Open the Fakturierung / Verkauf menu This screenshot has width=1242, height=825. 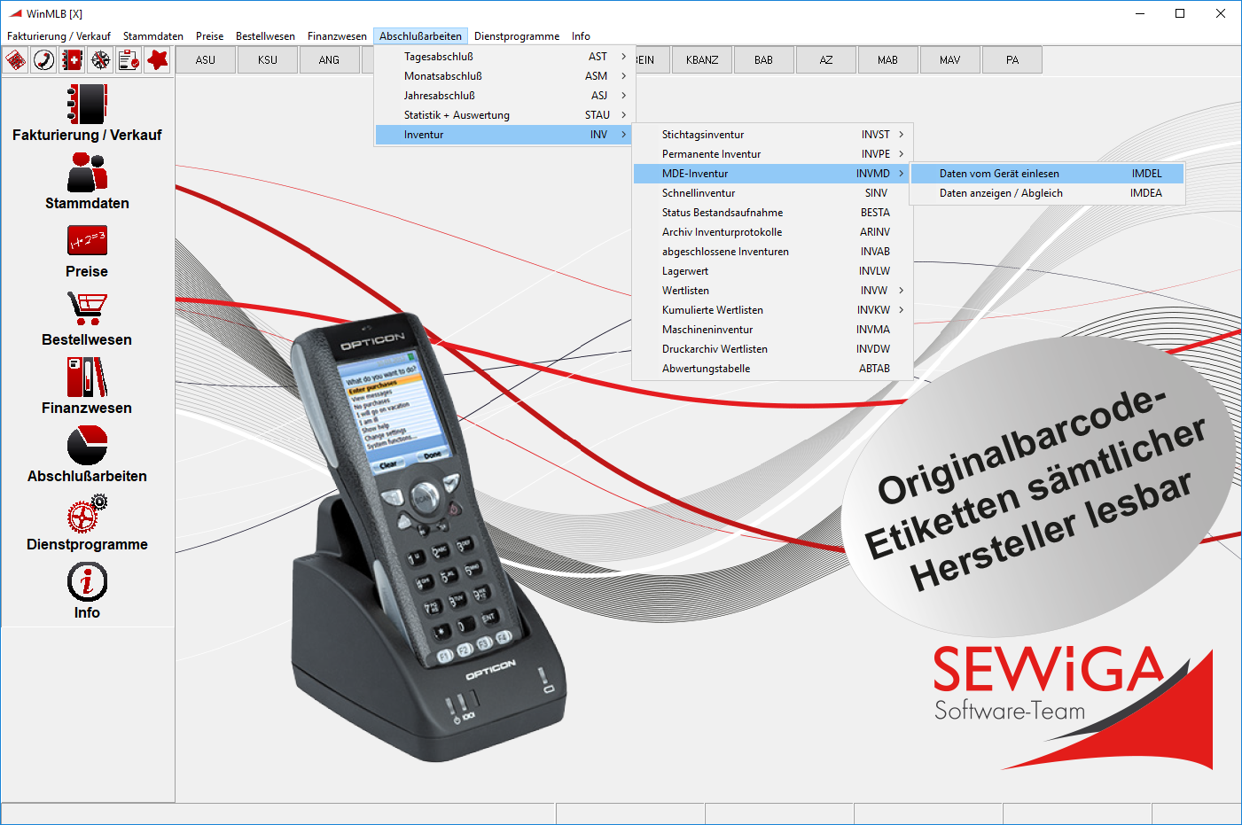point(59,36)
